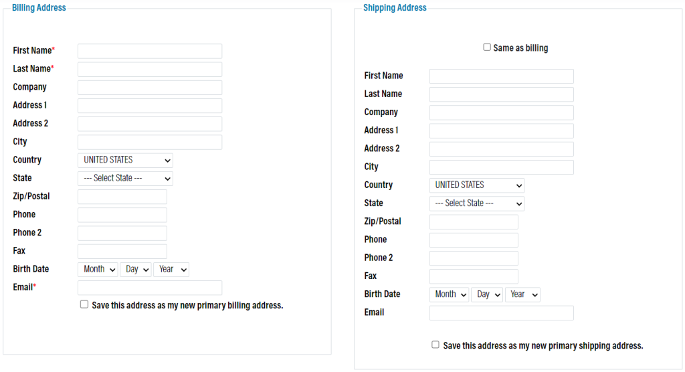Screen dimensions: 685x372
Task: Click the shipping Address 1 field
Action: (502, 130)
